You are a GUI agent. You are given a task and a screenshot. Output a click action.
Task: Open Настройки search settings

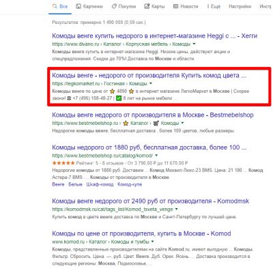click(240, 7)
